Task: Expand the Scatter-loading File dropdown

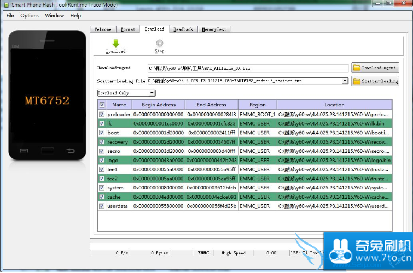Action: 345,81
